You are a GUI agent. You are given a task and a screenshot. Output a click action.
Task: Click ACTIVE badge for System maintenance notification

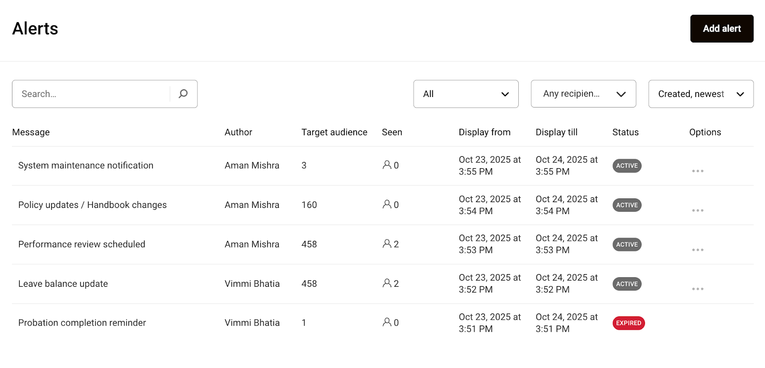[627, 166]
